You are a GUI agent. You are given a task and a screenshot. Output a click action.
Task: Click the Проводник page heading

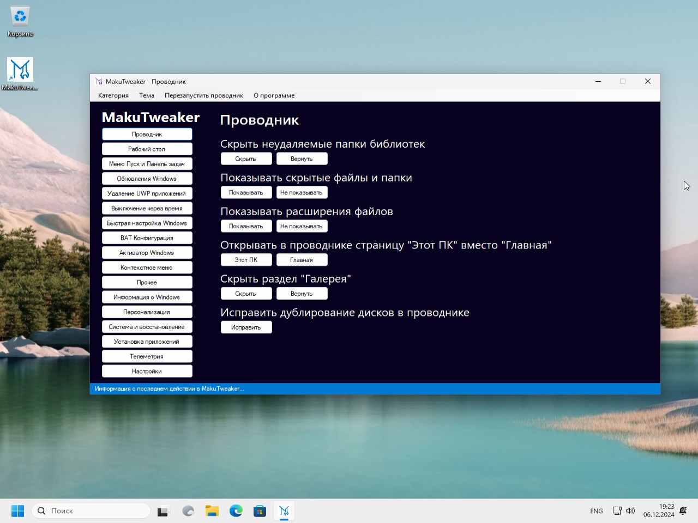260,120
